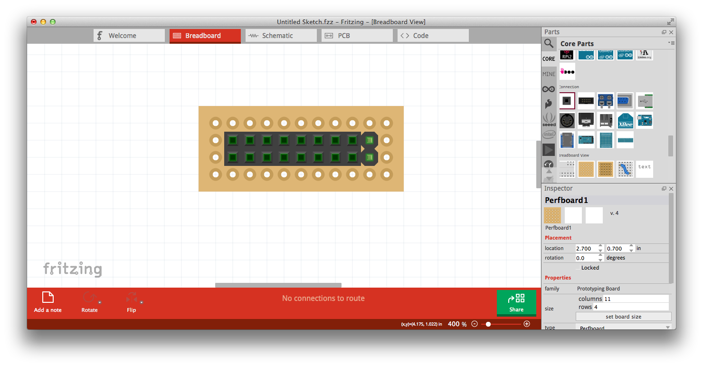This screenshot has width=703, height=367.
Task: Open the type Perfboard dropdown
Action: pyautogui.click(x=624, y=328)
